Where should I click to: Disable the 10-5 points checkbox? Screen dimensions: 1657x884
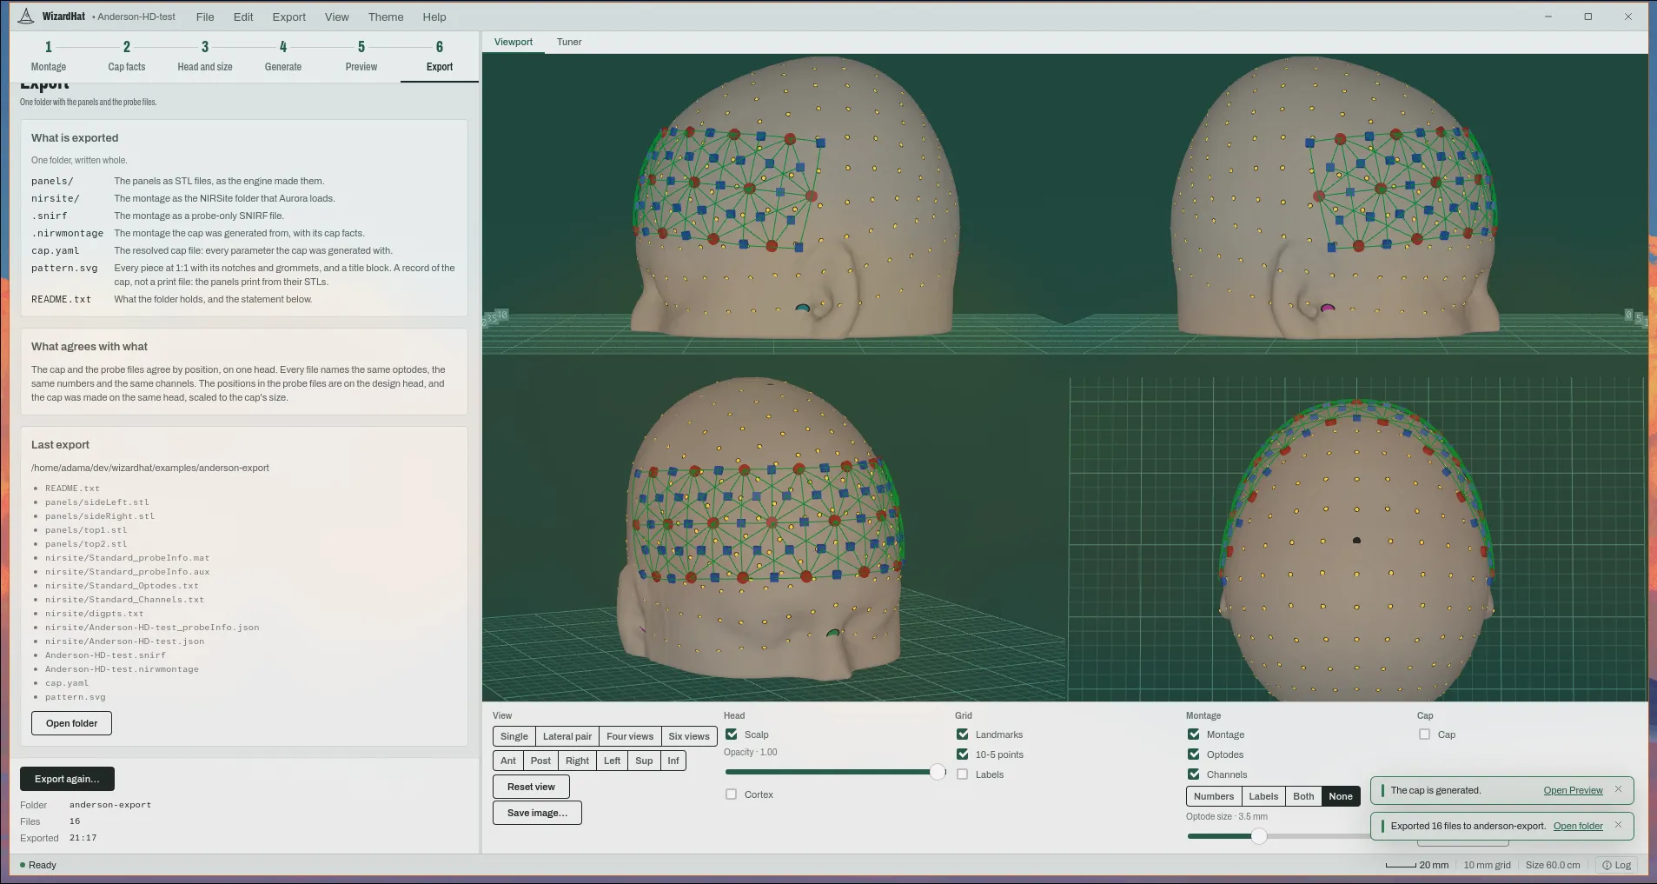963,754
